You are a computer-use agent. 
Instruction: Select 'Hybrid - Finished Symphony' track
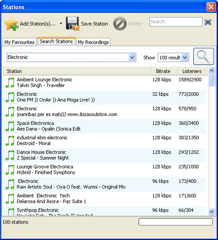(46, 172)
